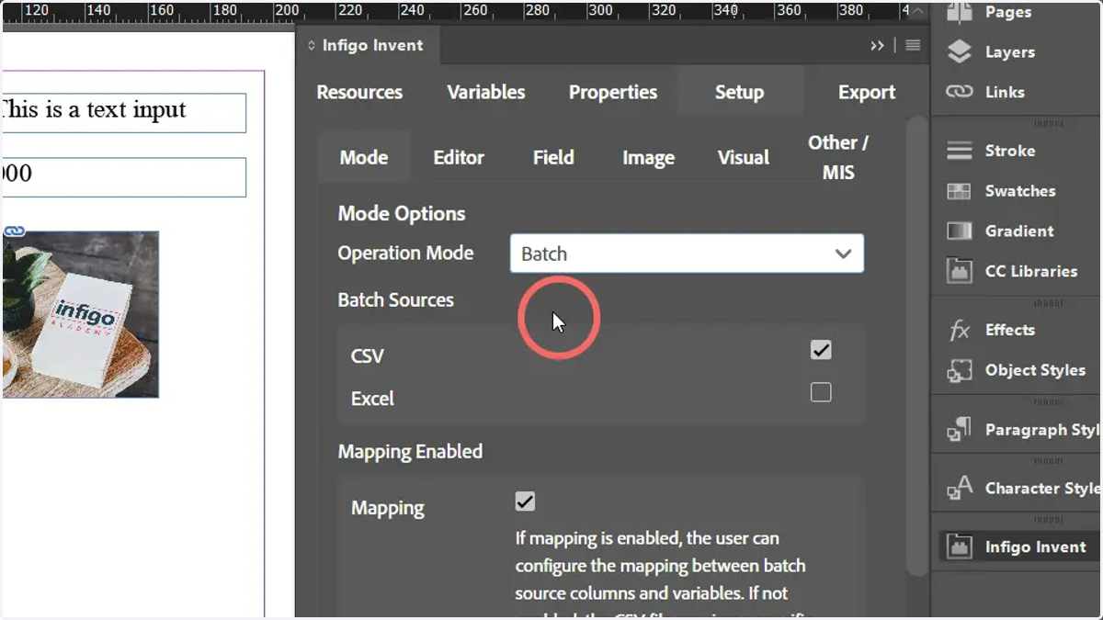
Task: Click the 'Mode Options' heading text
Action: (402, 213)
